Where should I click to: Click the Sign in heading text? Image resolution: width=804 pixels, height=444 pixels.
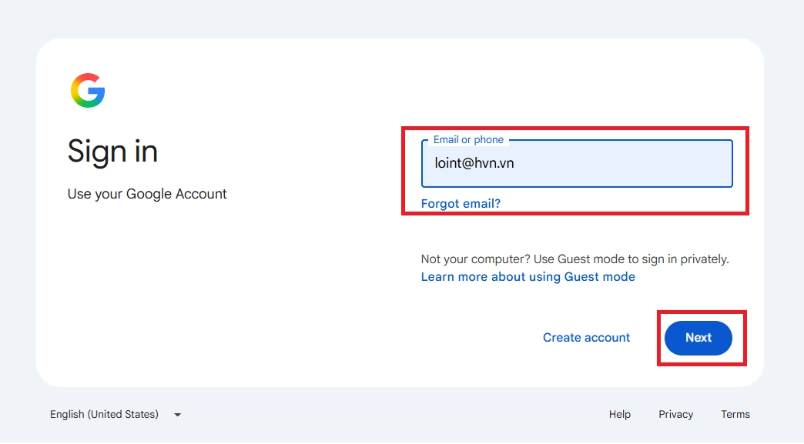pyautogui.click(x=112, y=152)
